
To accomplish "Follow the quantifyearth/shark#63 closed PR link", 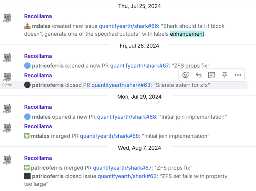I will tap(117, 85).
